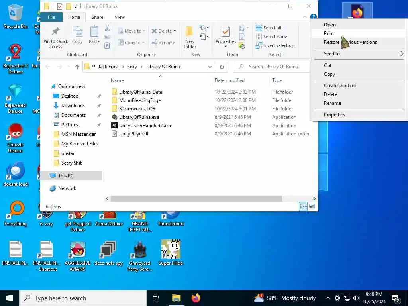Switch to the View tab
Viewport: 408px width, 306px height.
pyautogui.click(x=120, y=17)
